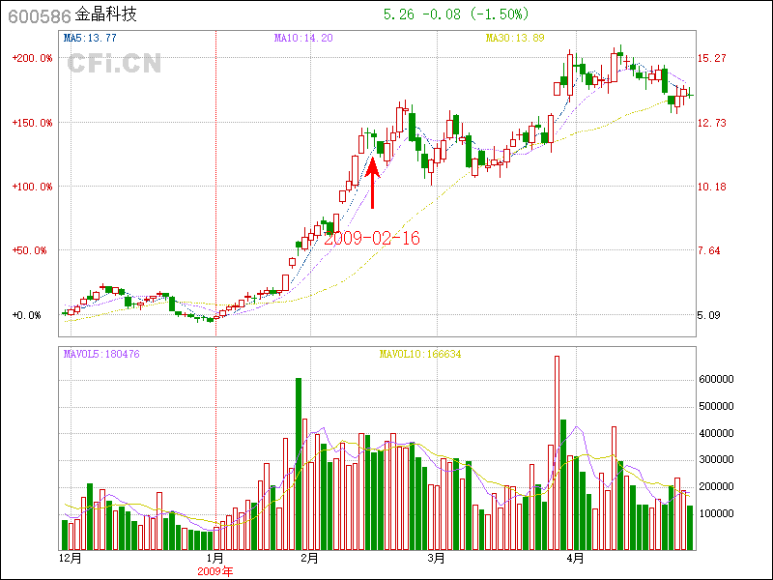Click the 2009年 year label
The width and height of the screenshot is (773, 580).
tap(215, 570)
